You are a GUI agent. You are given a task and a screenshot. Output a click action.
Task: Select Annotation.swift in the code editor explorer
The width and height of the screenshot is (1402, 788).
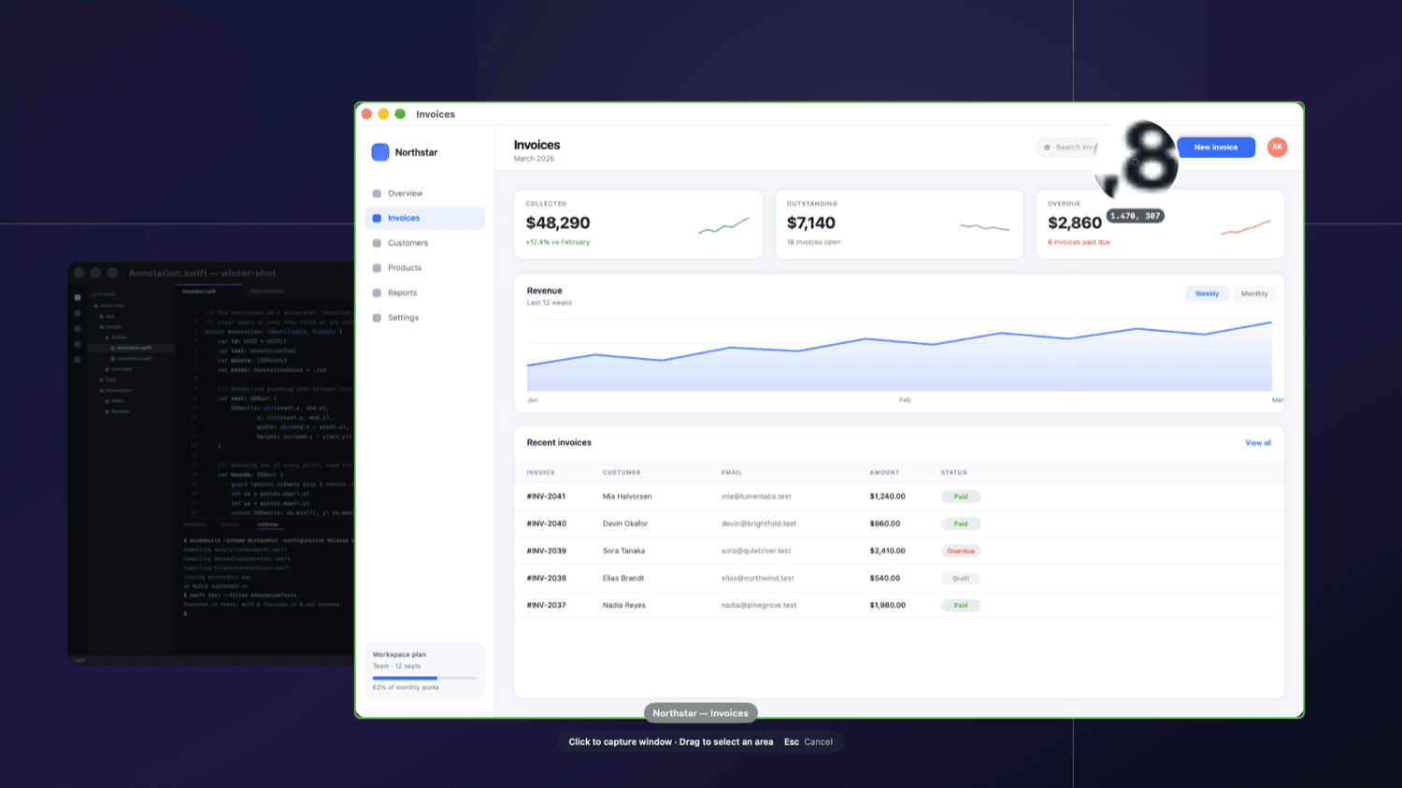click(x=131, y=348)
